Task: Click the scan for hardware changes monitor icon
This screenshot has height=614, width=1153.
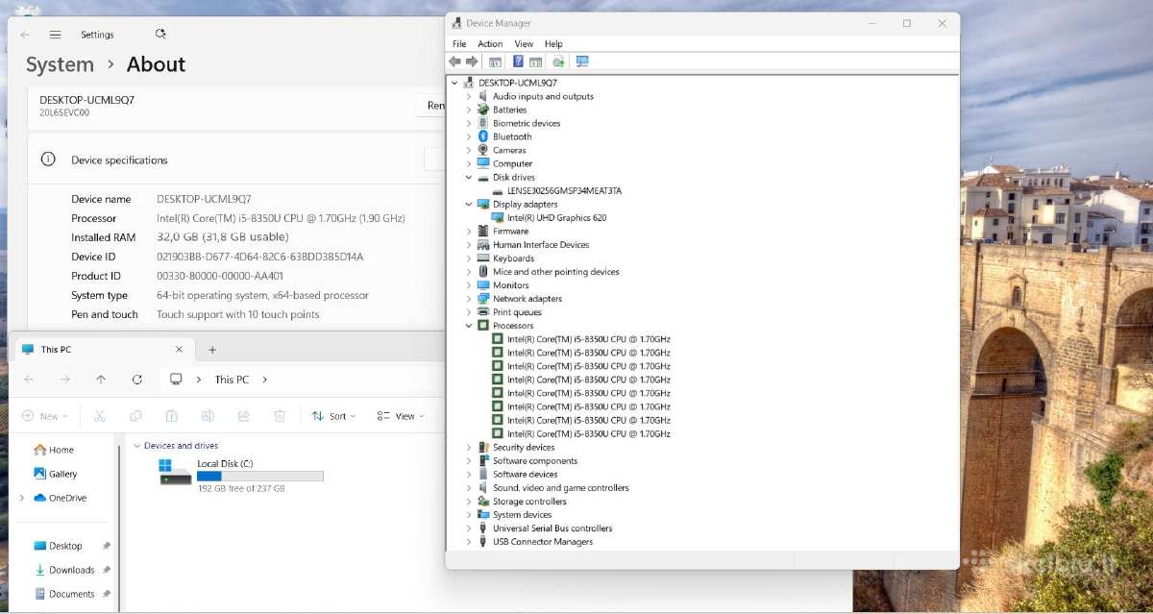Action: tap(582, 61)
